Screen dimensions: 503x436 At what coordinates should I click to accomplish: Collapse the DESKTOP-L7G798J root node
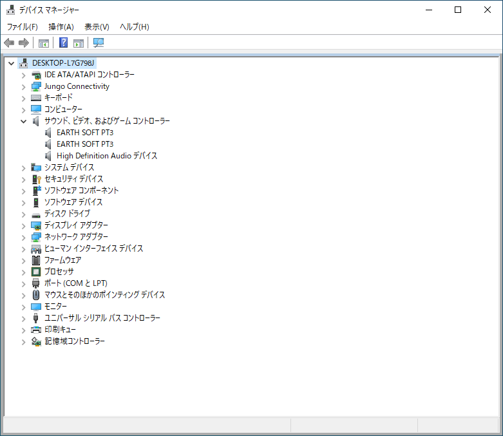coord(11,63)
